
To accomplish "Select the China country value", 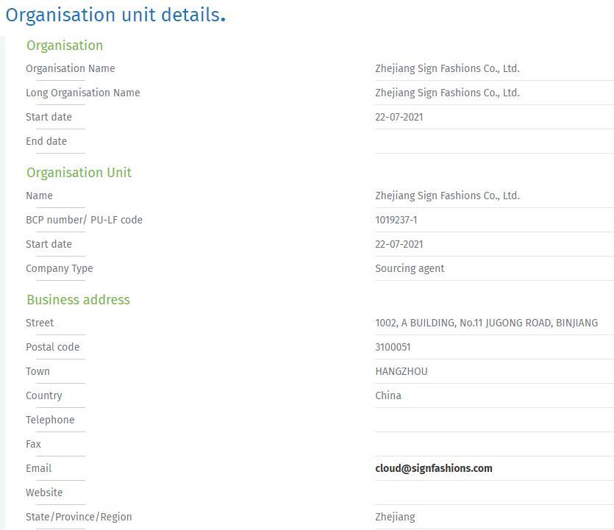I will pos(388,395).
